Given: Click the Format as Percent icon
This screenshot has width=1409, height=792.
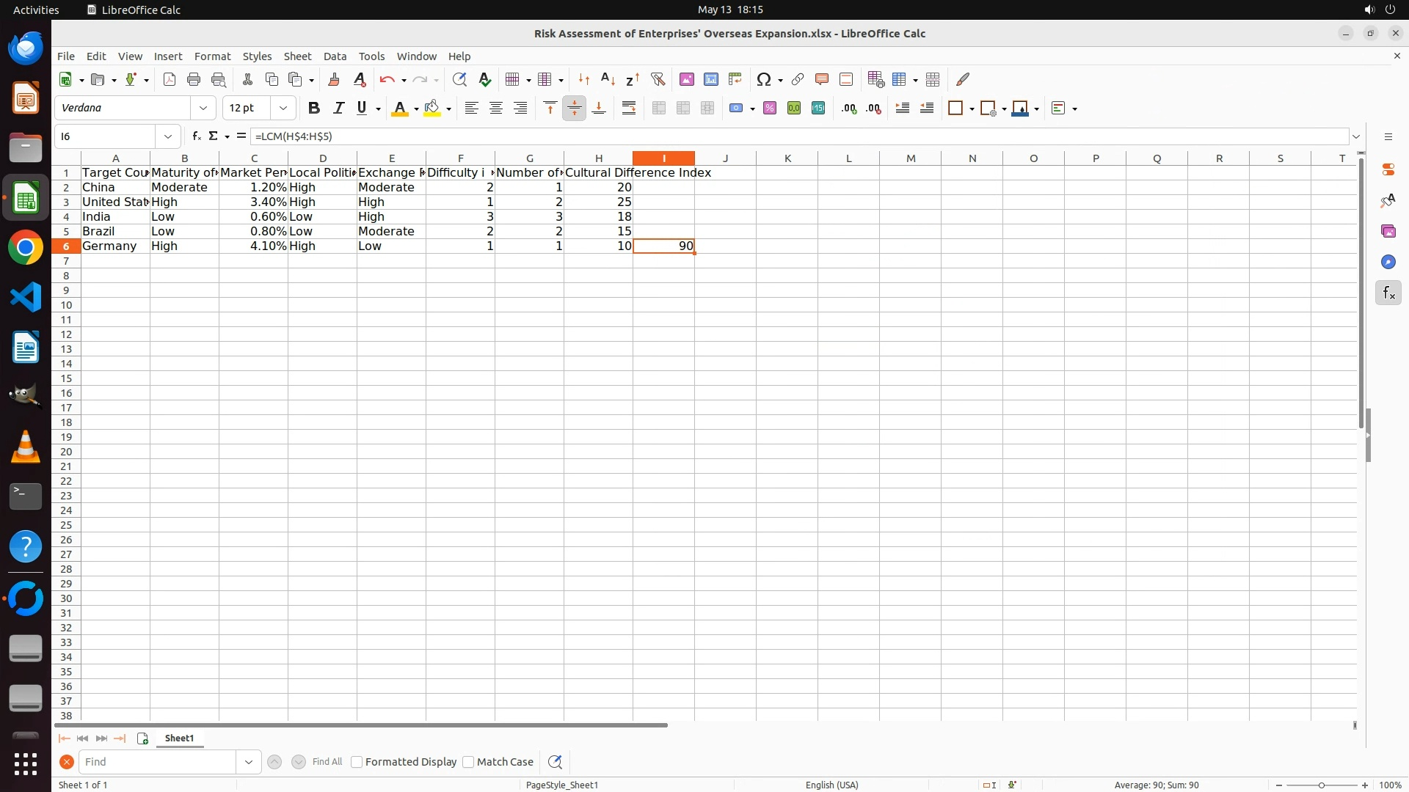Looking at the screenshot, I should (x=770, y=109).
